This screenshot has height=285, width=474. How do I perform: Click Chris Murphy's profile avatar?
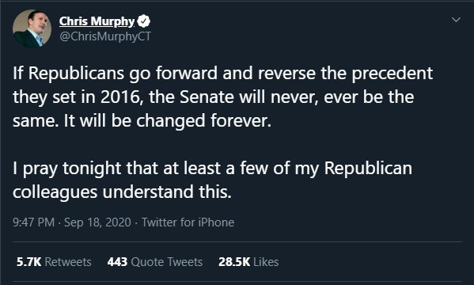[x=32, y=28]
